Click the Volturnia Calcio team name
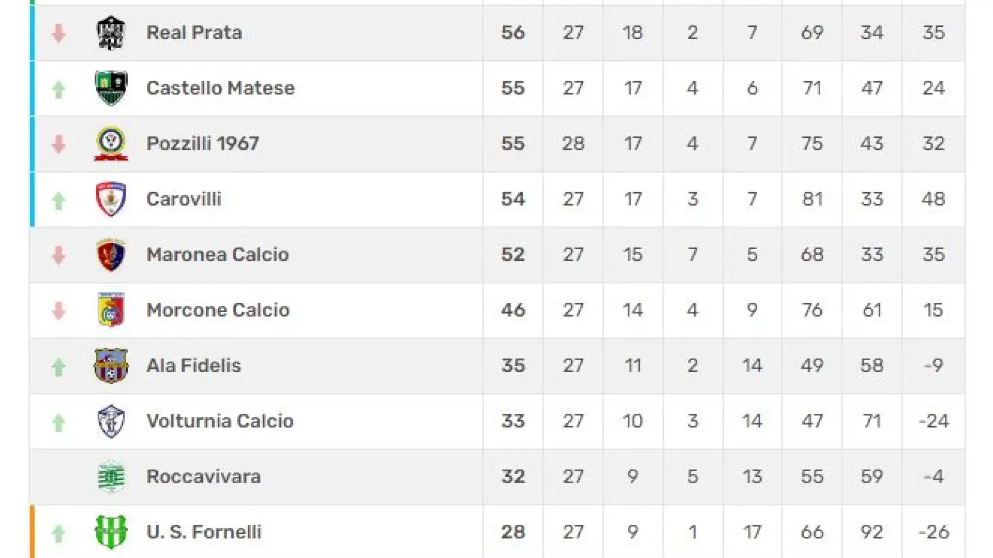 tap(220, 421)
